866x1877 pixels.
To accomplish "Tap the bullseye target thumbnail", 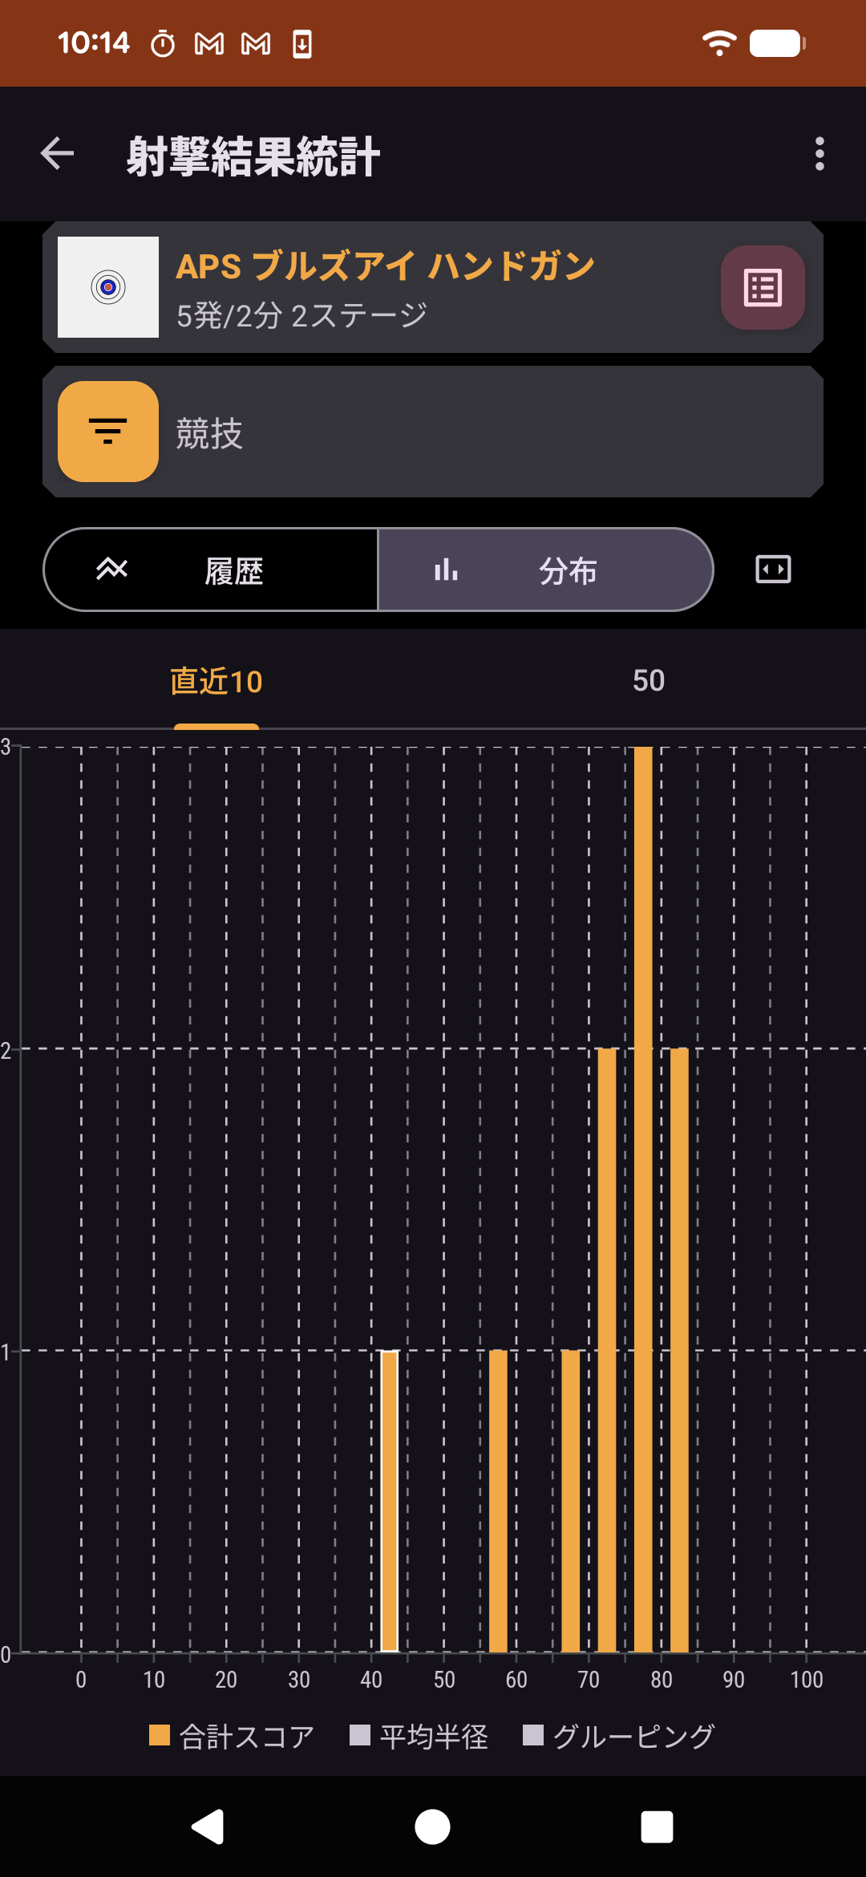I will [108, 287].
